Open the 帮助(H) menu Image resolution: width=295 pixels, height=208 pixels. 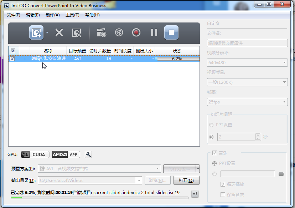92,15
